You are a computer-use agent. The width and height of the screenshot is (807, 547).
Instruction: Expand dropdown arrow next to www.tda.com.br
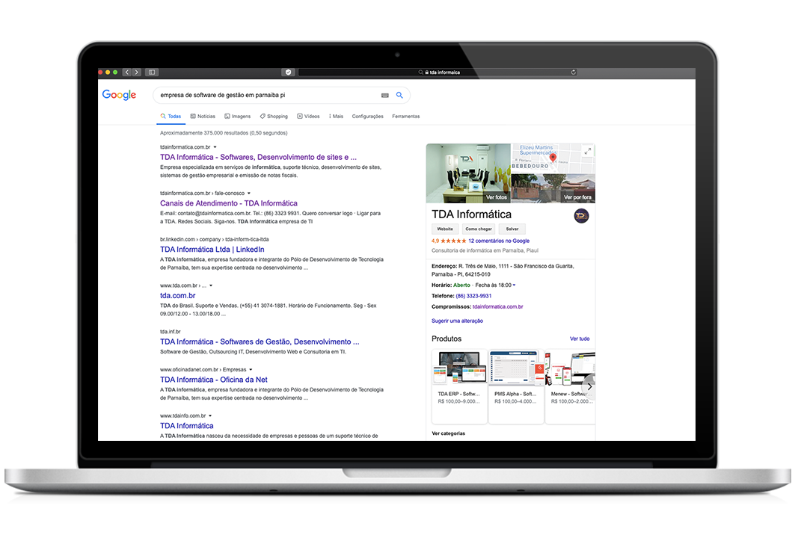tap(210, 285)
